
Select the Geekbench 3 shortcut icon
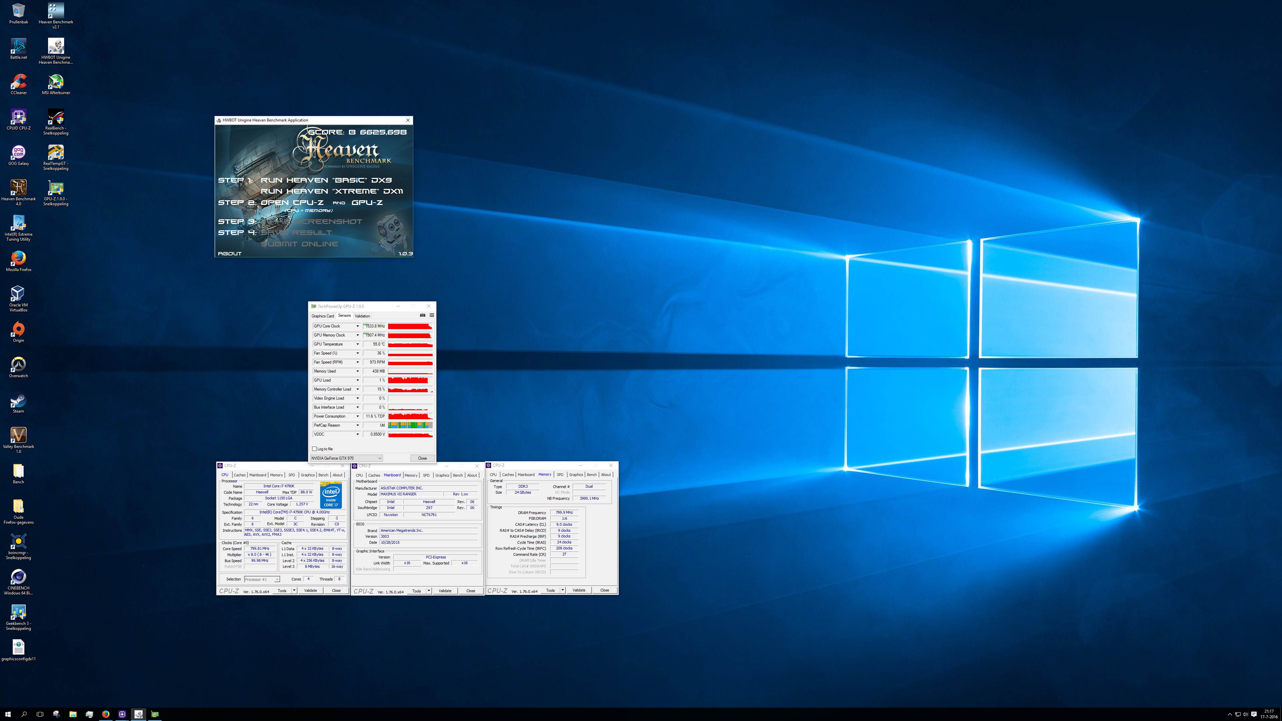(18, 617)
